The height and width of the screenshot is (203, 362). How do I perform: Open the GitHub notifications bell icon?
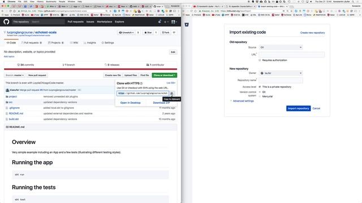point(160,21)
